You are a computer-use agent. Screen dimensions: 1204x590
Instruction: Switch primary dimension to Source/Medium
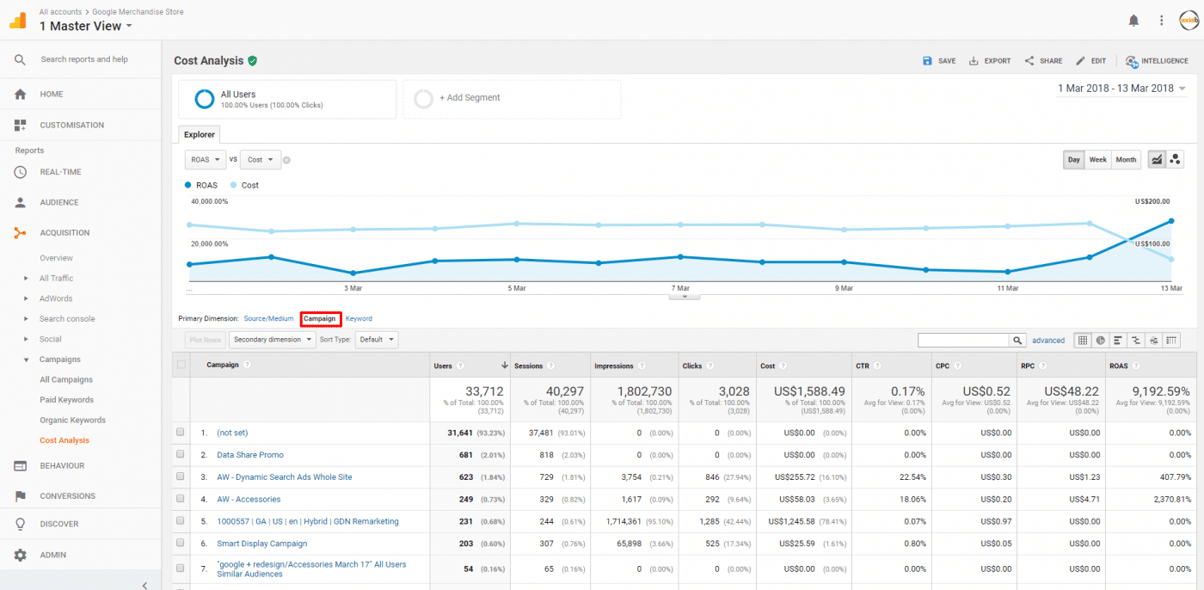(268, 319)
